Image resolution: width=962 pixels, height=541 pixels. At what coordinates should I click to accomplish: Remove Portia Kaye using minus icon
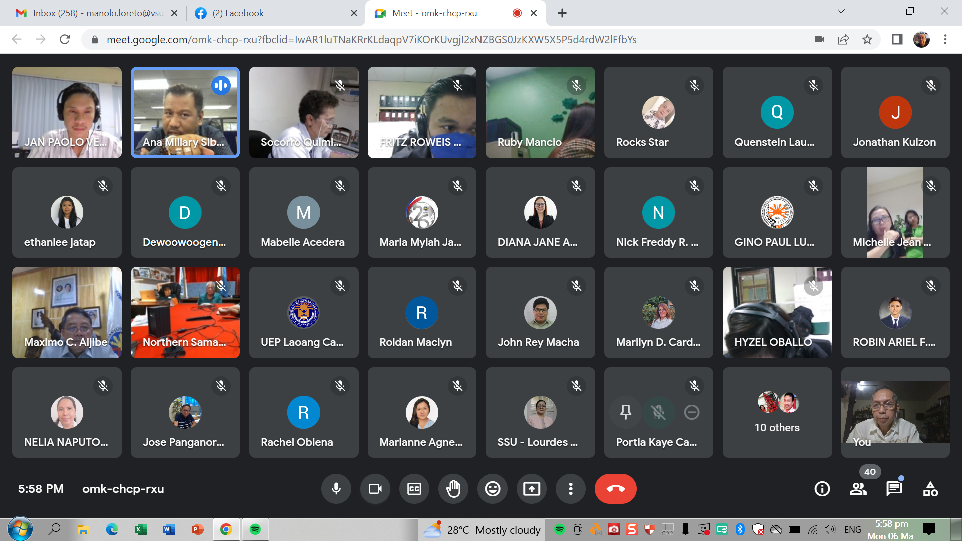692,412
